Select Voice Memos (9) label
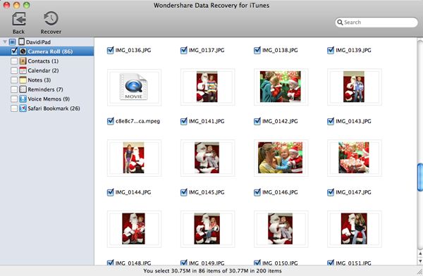 49,99
